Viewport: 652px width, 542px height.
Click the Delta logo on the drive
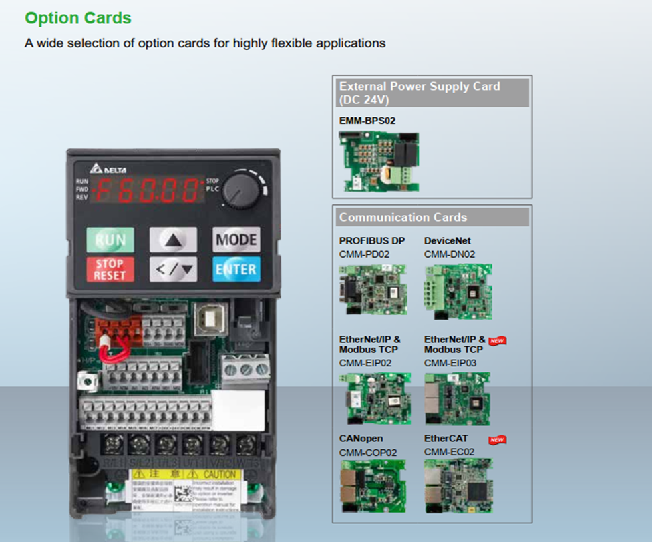(108, 169)
